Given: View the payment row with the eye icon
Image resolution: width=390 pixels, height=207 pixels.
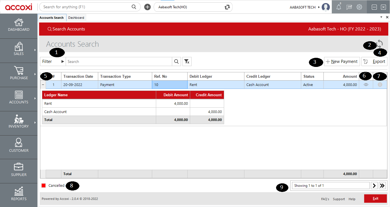Looking at the screenshot, I should pyautogui.click(x=366, y=85).
